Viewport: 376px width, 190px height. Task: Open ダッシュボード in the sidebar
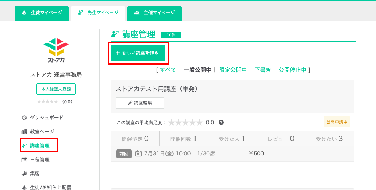(x=47, y=118)
